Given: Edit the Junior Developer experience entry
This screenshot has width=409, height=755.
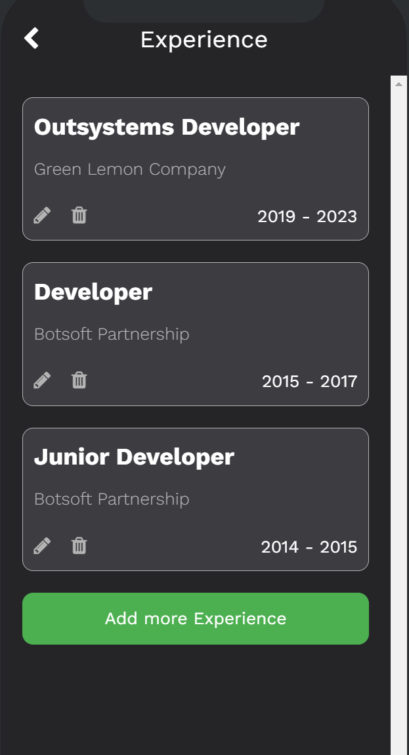Looking at the screenshot, I should click(42, 545).
